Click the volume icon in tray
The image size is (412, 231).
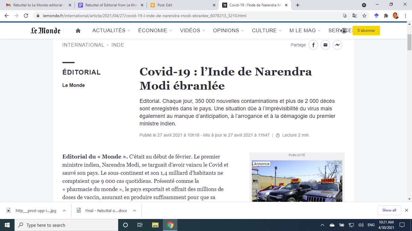click(361, 225)
